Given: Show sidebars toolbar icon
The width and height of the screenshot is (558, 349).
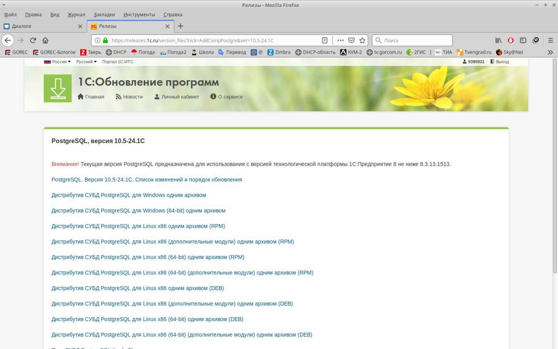Looking at the screenshot, I should tap(523, 40).
